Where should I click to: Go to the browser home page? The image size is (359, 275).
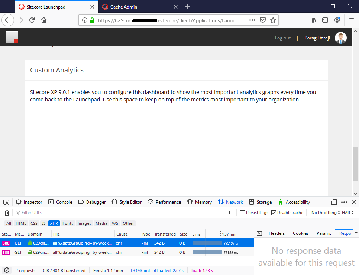[44, 20]
